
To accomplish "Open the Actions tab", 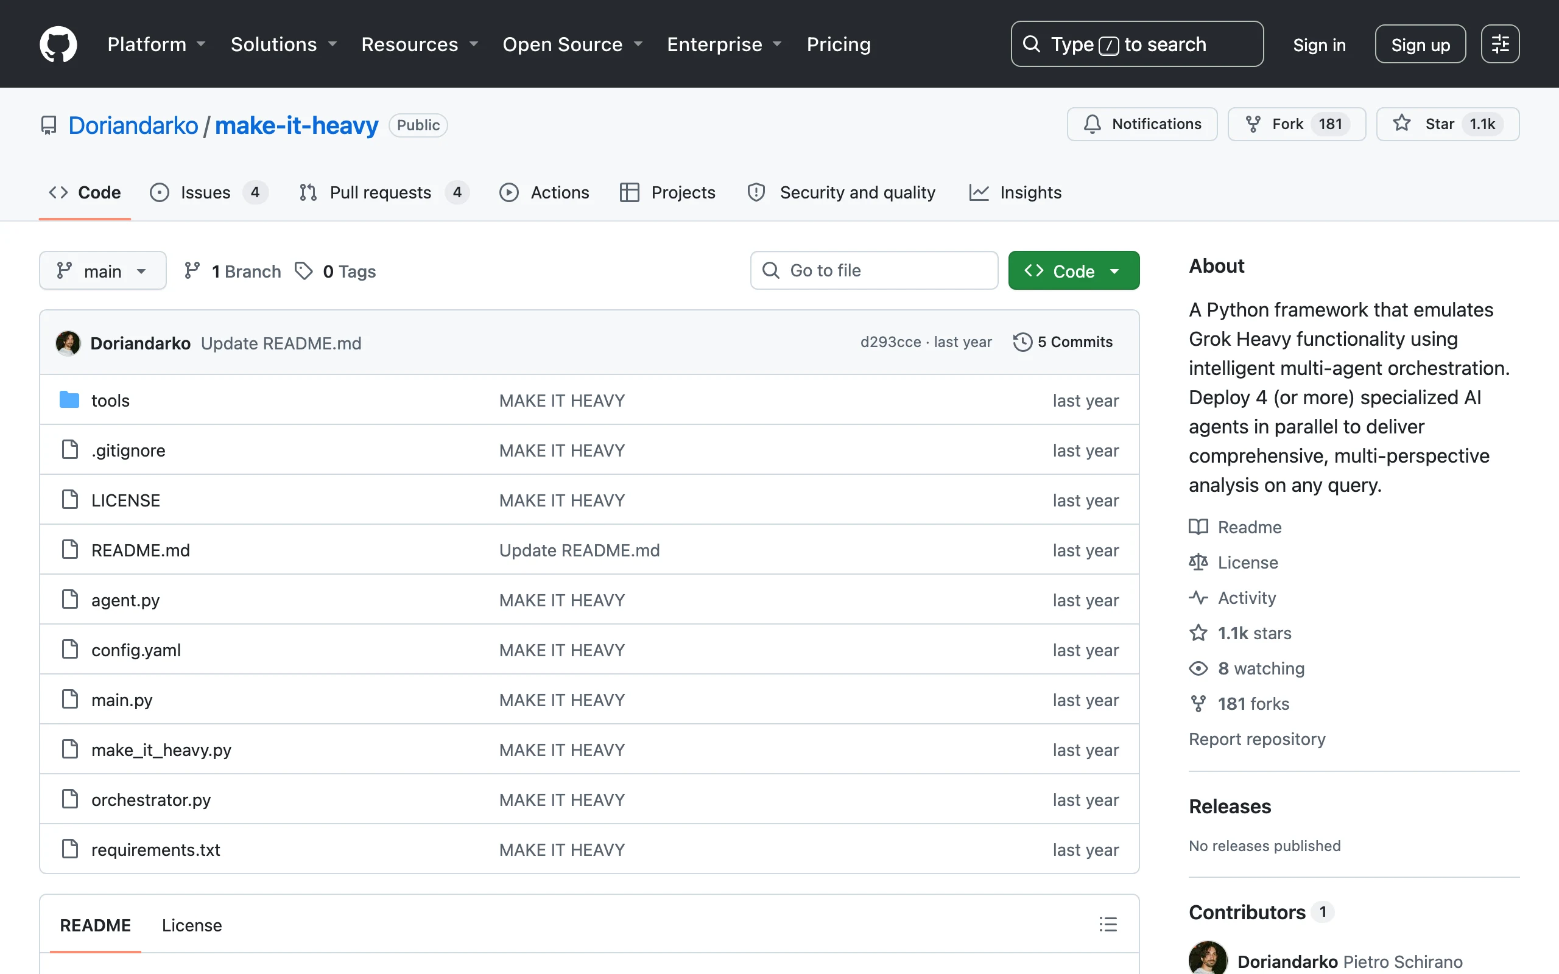I will click(544, 192).
